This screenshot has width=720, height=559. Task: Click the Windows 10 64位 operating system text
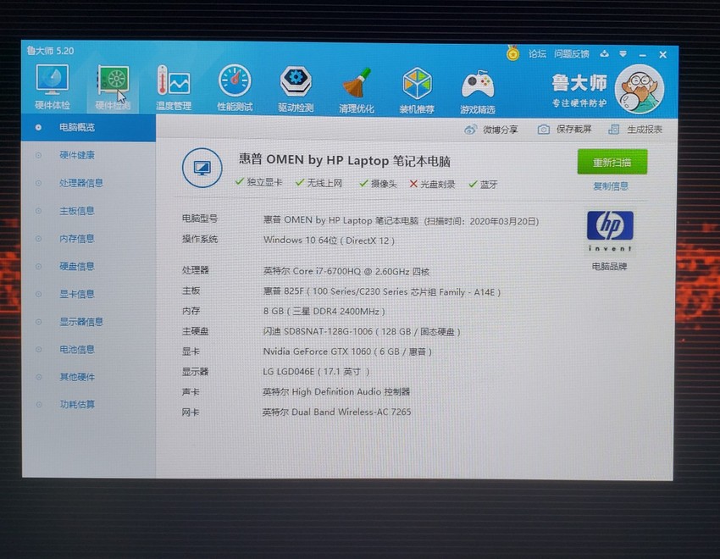coord(329,241)
